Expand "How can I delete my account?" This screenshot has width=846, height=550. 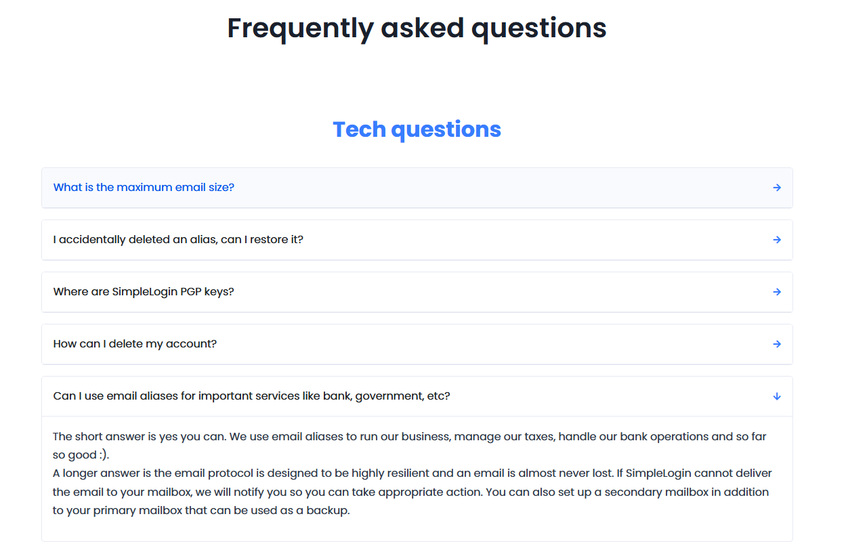(x=135, y=344)
